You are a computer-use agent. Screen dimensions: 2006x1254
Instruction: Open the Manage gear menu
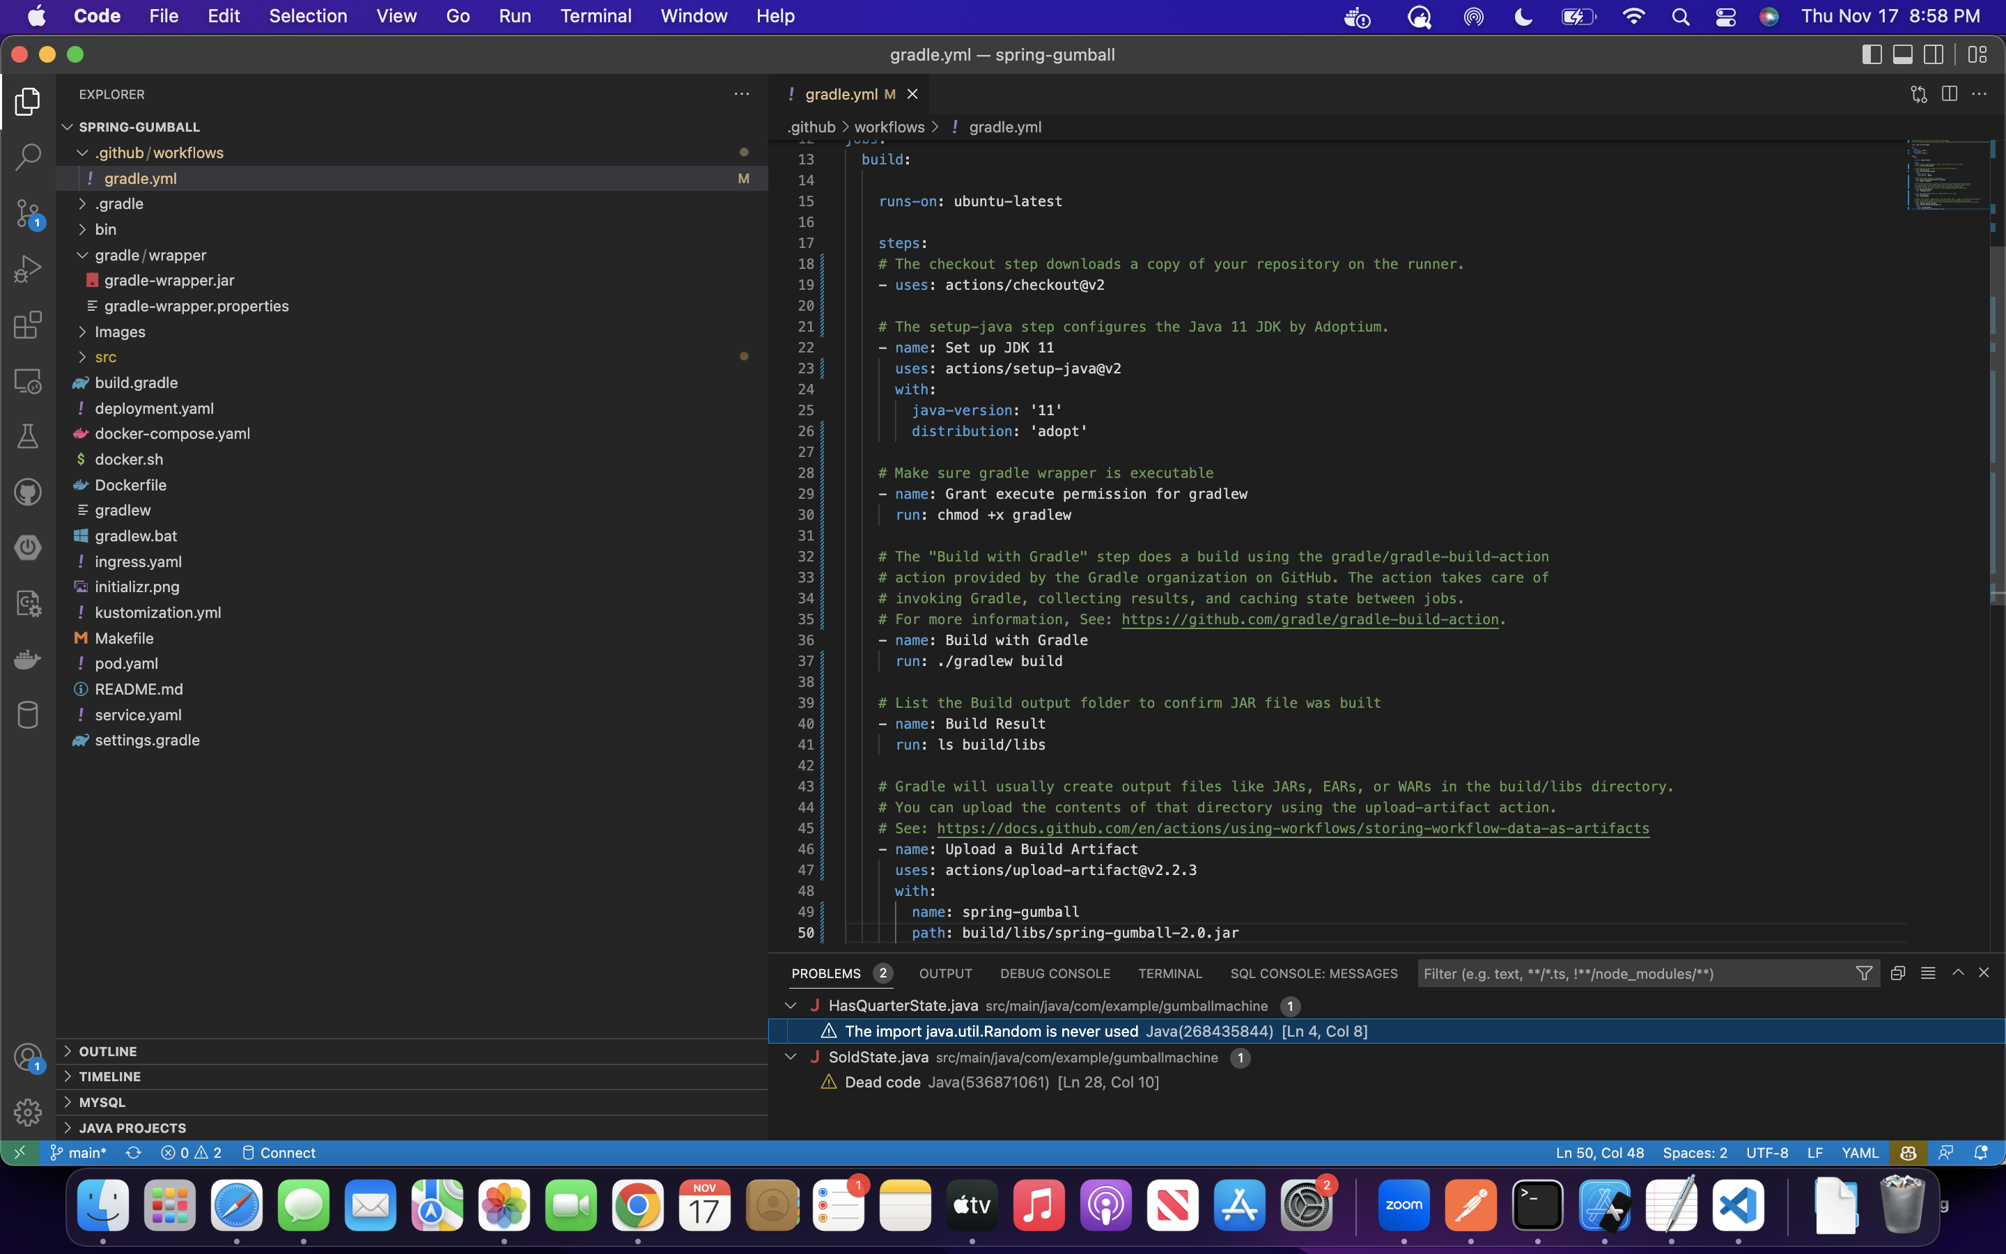(x=27, y=1111)
